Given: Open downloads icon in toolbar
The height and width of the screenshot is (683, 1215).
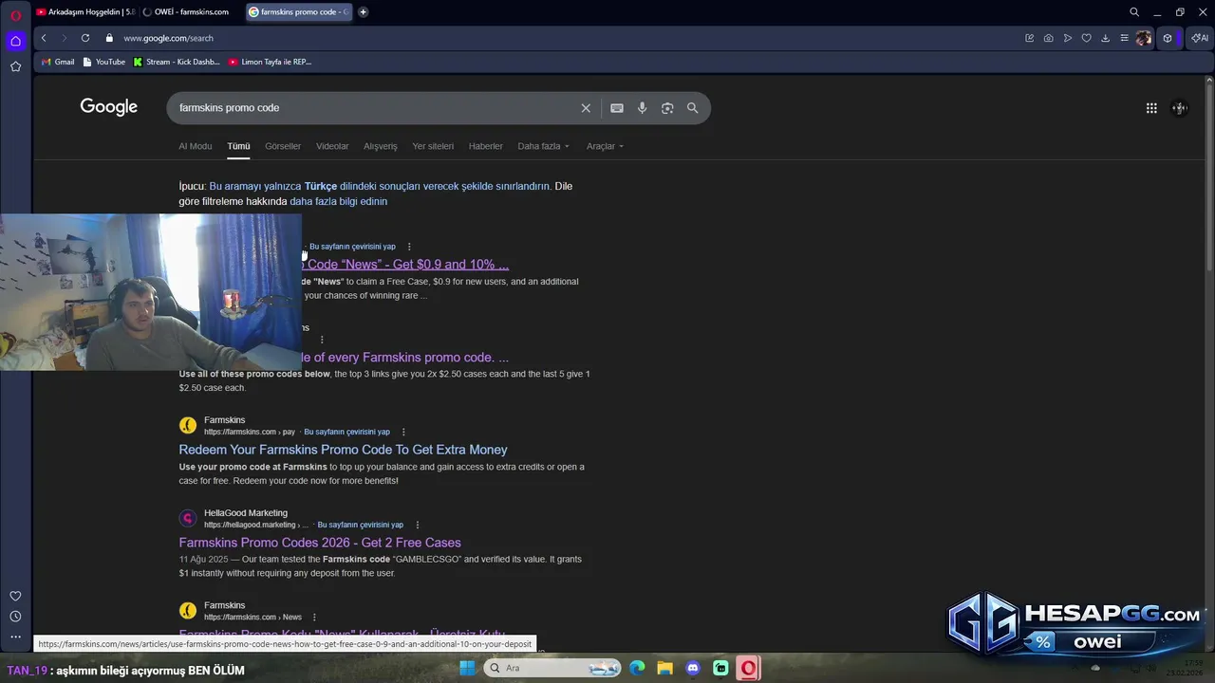Looking at the screenshot, I should pyautogui.click(x=1105, y=38).
